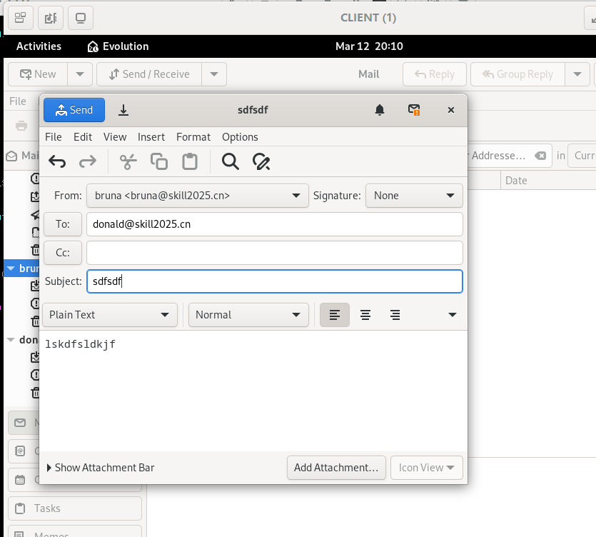Click the undo arrow icon
The image size is (596, 537).
pyautogui.click(x=57, y=161)
